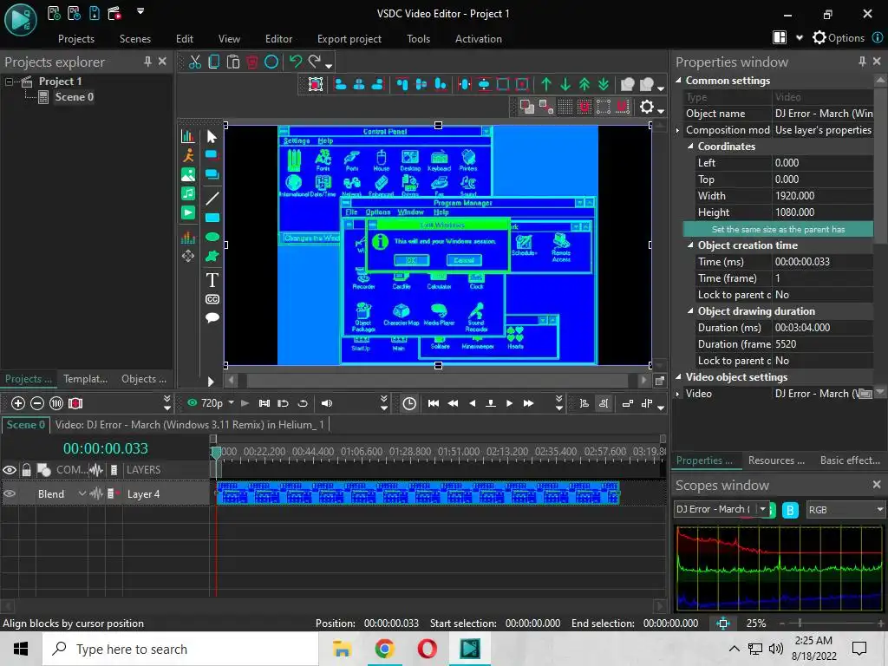Open the Editor menu

278,38
